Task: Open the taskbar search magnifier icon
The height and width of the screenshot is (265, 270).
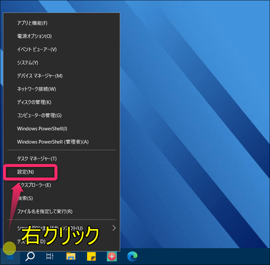Action: coord(30,257)
